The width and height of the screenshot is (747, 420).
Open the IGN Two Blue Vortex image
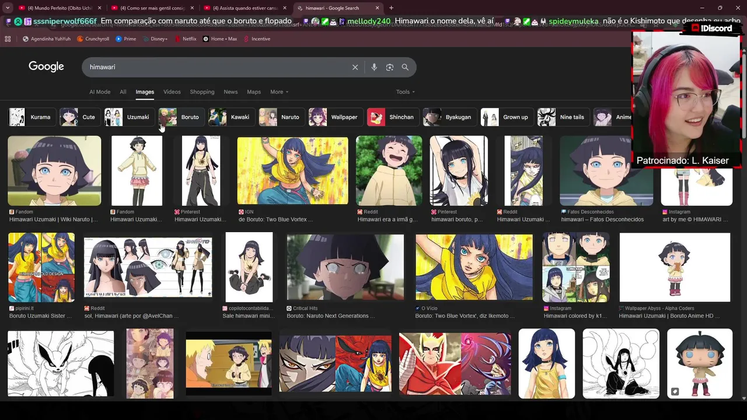292,170
